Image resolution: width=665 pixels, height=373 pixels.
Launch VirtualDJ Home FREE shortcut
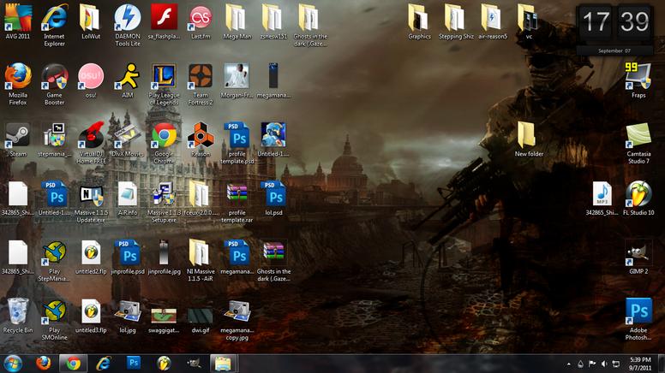(x=91, y=142)
